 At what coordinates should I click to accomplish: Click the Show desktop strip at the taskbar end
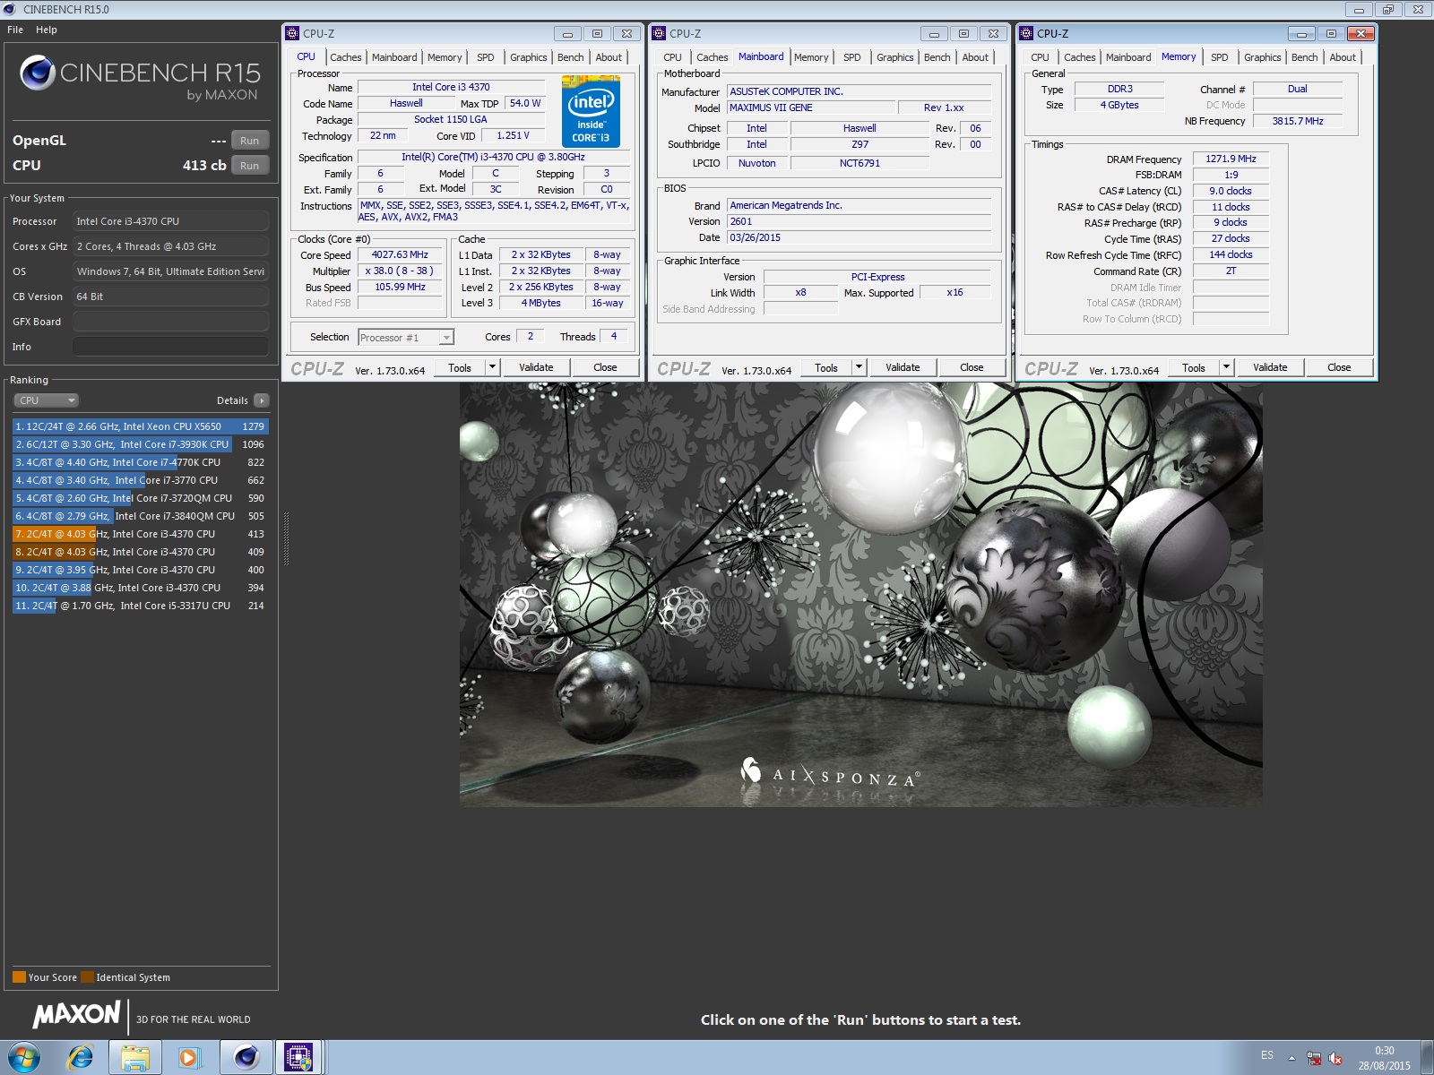pyautogui.click(x=1427, y=1058)
